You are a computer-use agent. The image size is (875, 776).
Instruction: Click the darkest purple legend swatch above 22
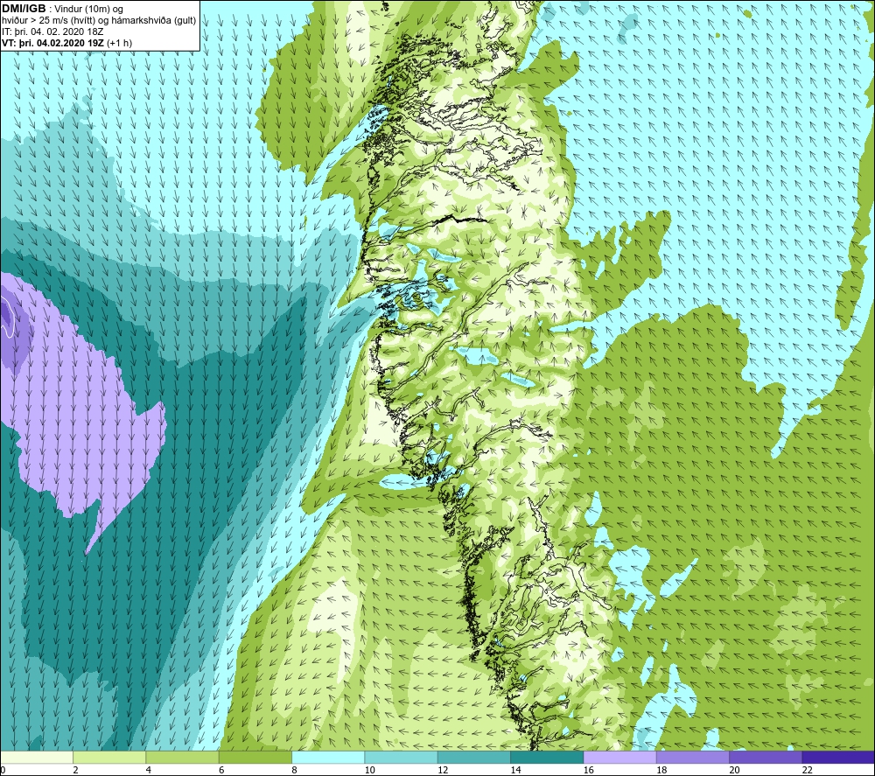[838, 757]
